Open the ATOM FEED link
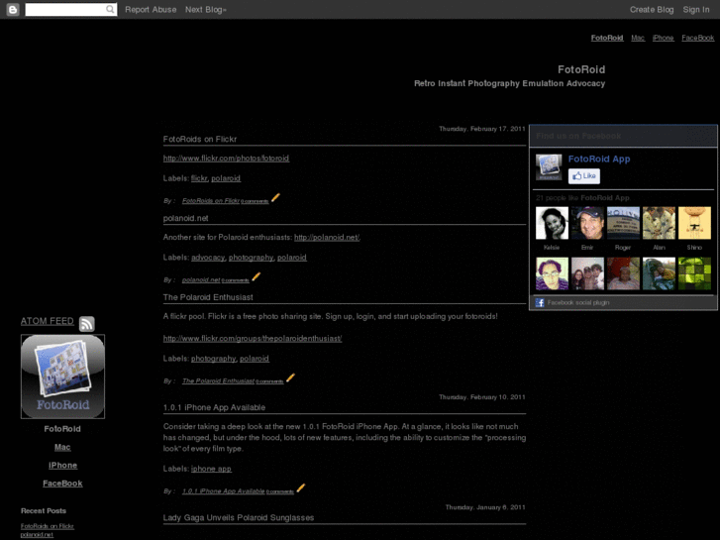 (48, 321)
